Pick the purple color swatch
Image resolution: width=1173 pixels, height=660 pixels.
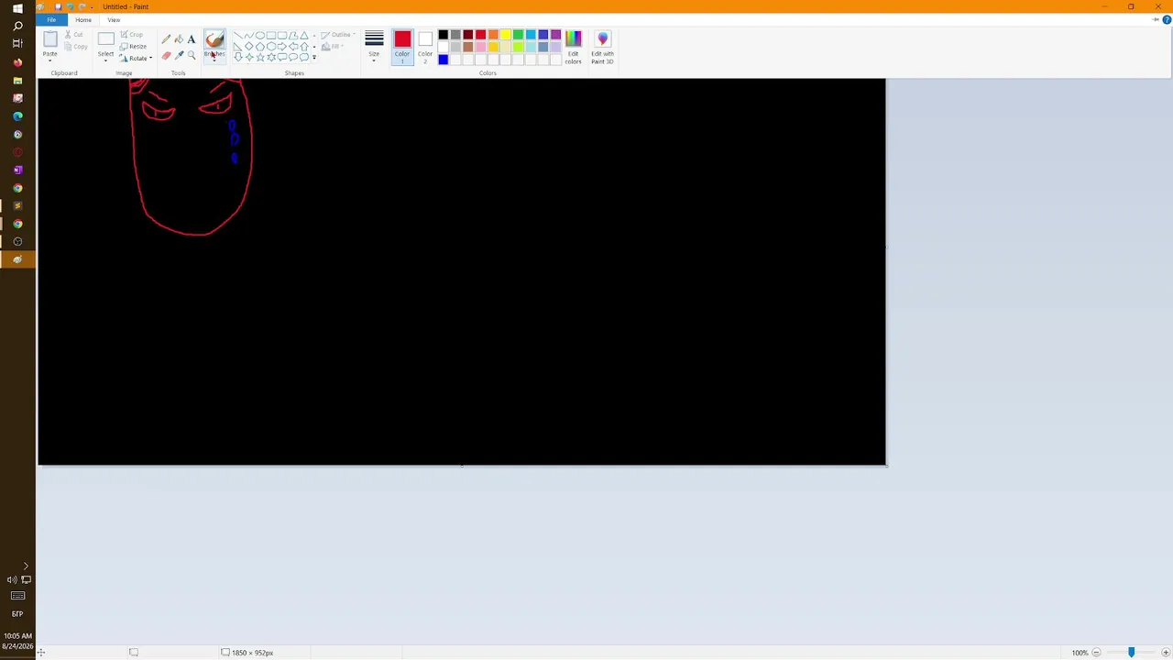[x=555, y=35]
